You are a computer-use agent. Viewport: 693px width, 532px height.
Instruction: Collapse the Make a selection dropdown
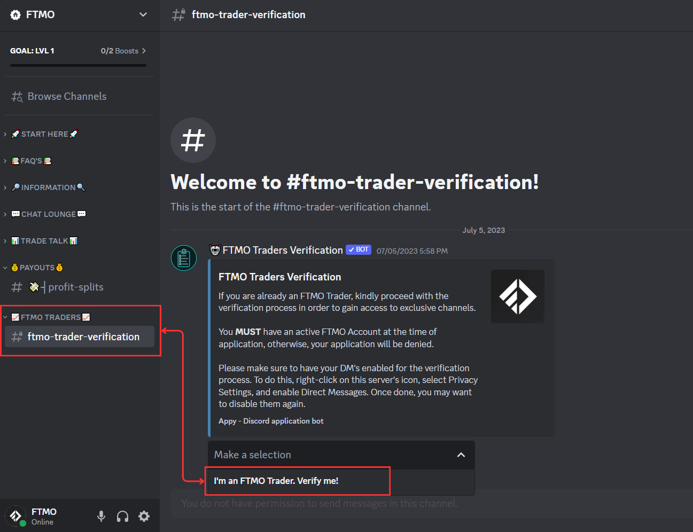(x=341, y=455)
